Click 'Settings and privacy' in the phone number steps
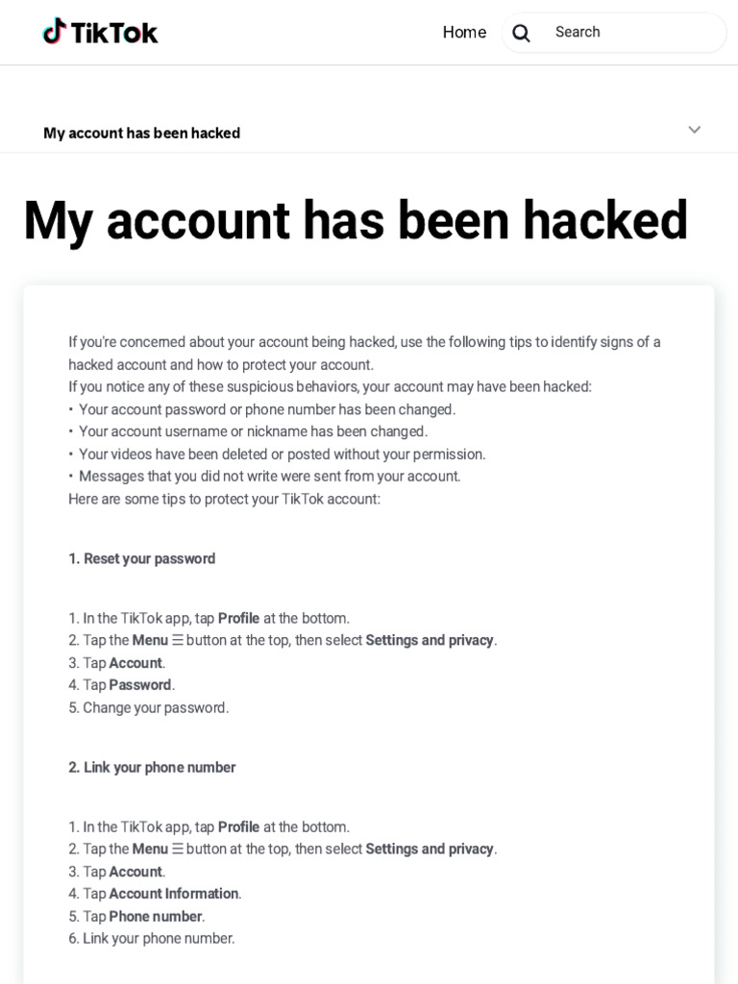Viewport: 738px width, 984px height. (x=429, y=849)
